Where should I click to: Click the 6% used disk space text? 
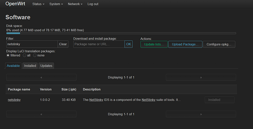(45, 30)
